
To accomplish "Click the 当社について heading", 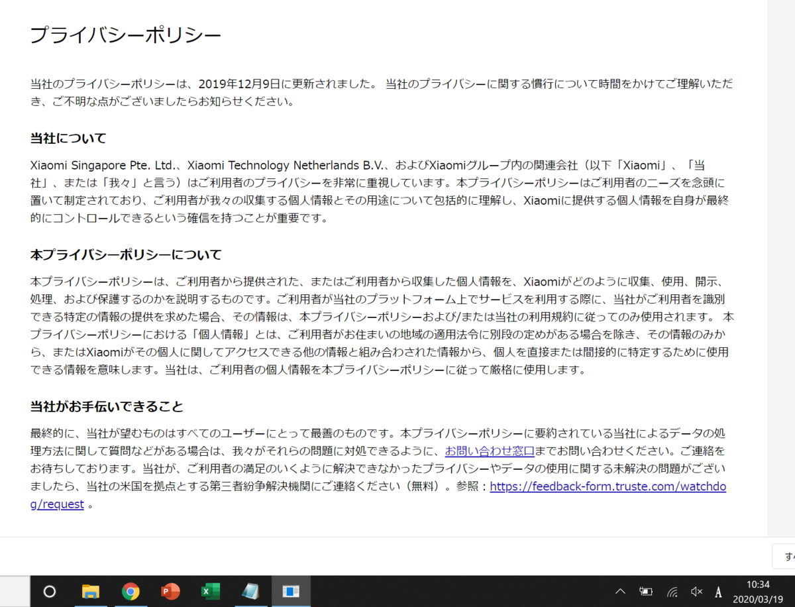I will click(68, 138).
